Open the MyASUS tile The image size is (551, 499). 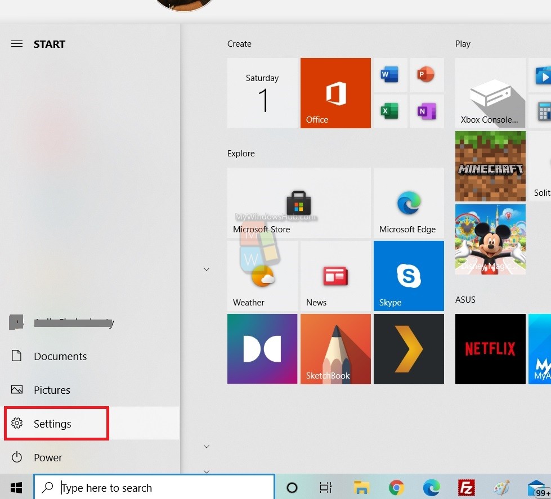(540, 349)
